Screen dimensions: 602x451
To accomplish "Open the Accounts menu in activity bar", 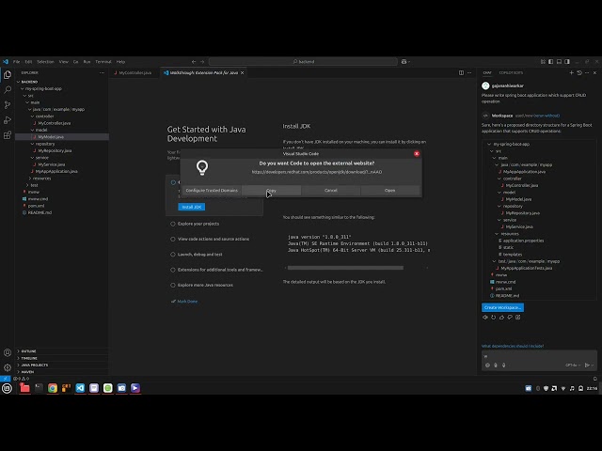I will [x=8, y=352].
